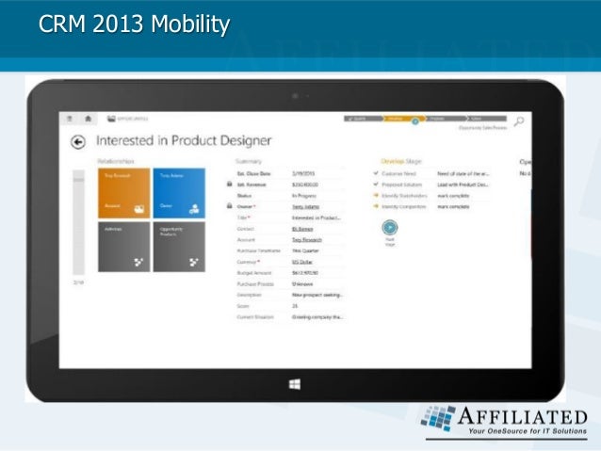Click the grid icon on Activities tile
Image resolution: width=601 pixels, height=451 pixels.
138,262
